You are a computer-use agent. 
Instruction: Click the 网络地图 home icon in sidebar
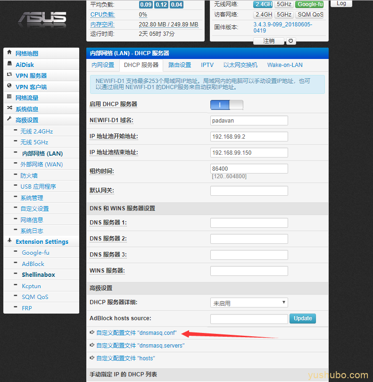pyautogui.click(x=9, y=53)
